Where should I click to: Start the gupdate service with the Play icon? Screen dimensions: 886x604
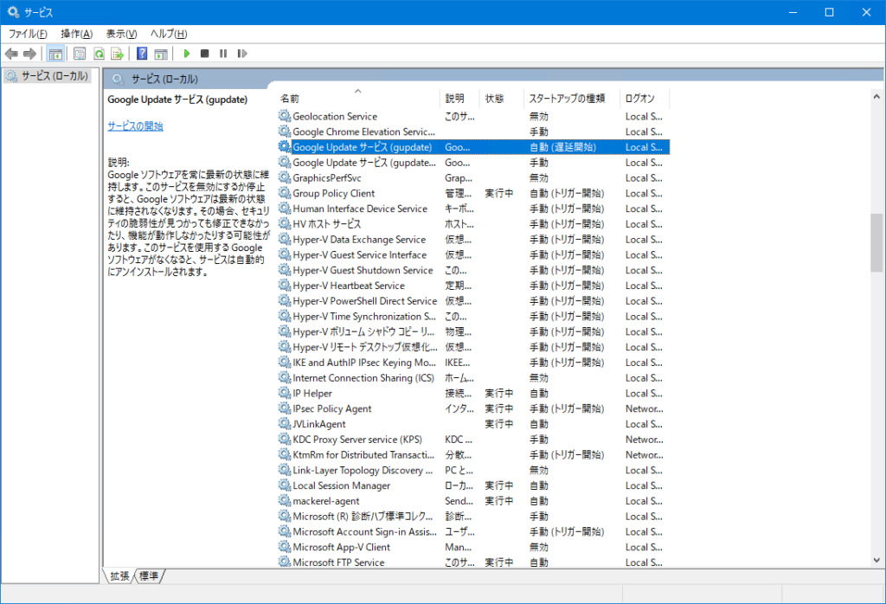[188, 53]
